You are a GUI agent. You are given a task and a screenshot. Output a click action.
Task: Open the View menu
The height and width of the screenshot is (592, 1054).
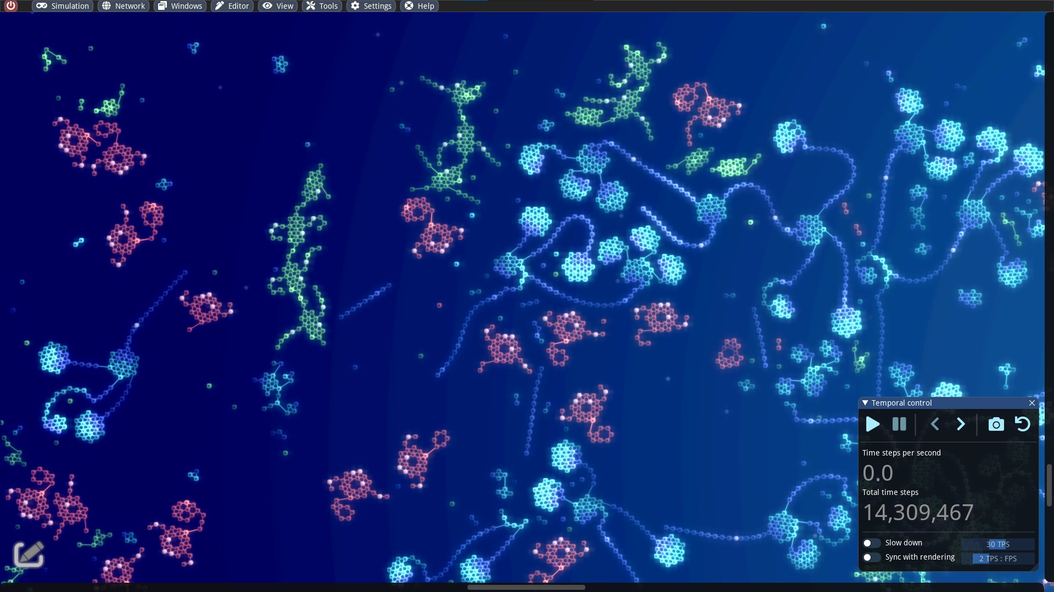(278, 5)
